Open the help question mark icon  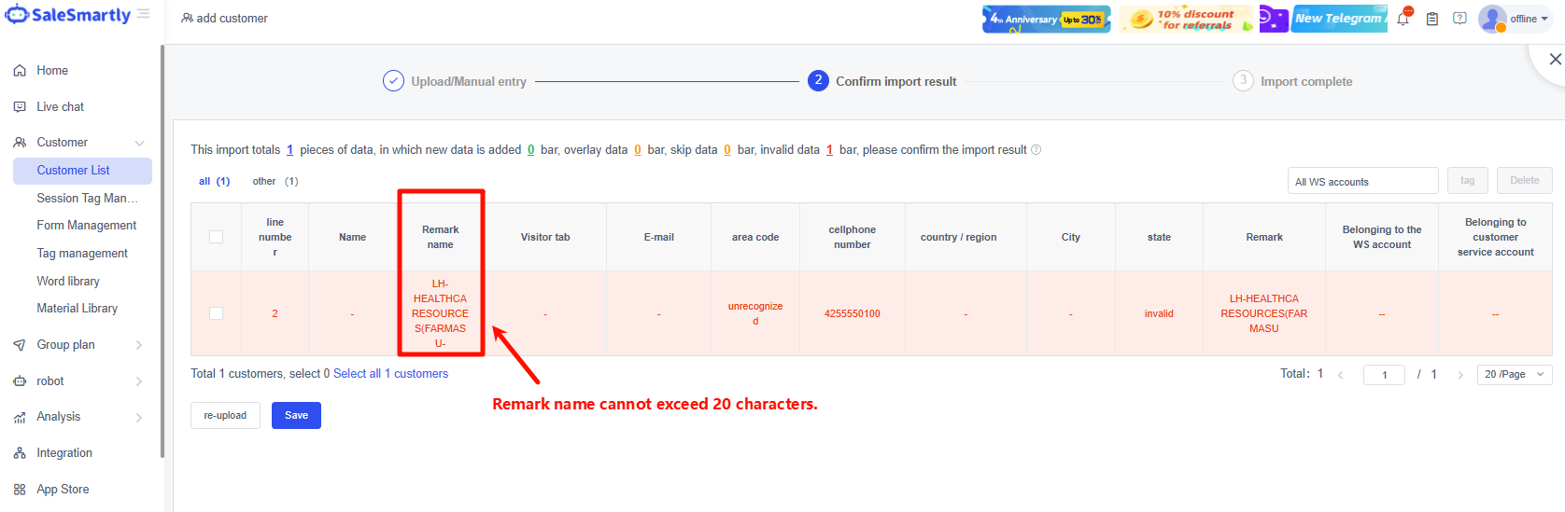tap(1459, 19)
